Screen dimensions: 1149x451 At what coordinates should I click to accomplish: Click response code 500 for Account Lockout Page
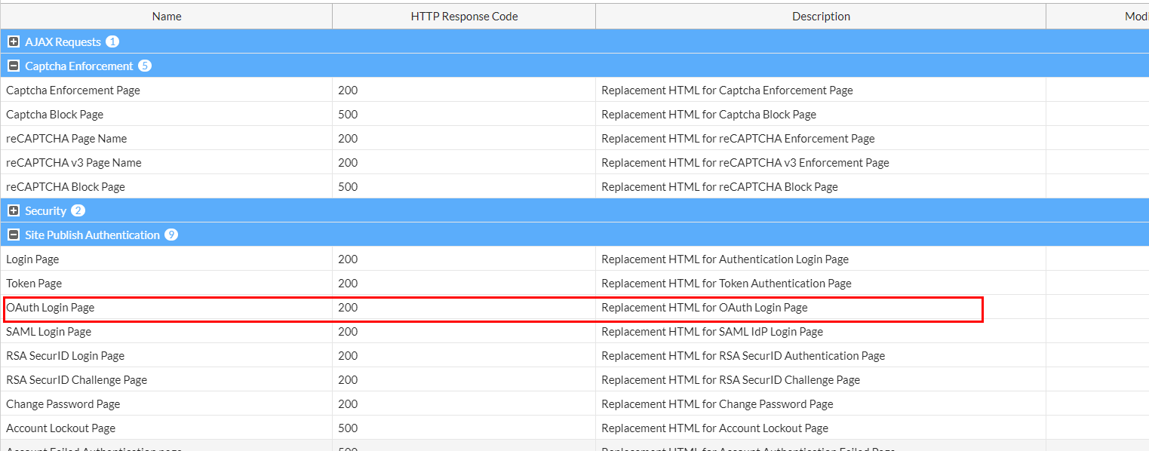click(348, 428)
